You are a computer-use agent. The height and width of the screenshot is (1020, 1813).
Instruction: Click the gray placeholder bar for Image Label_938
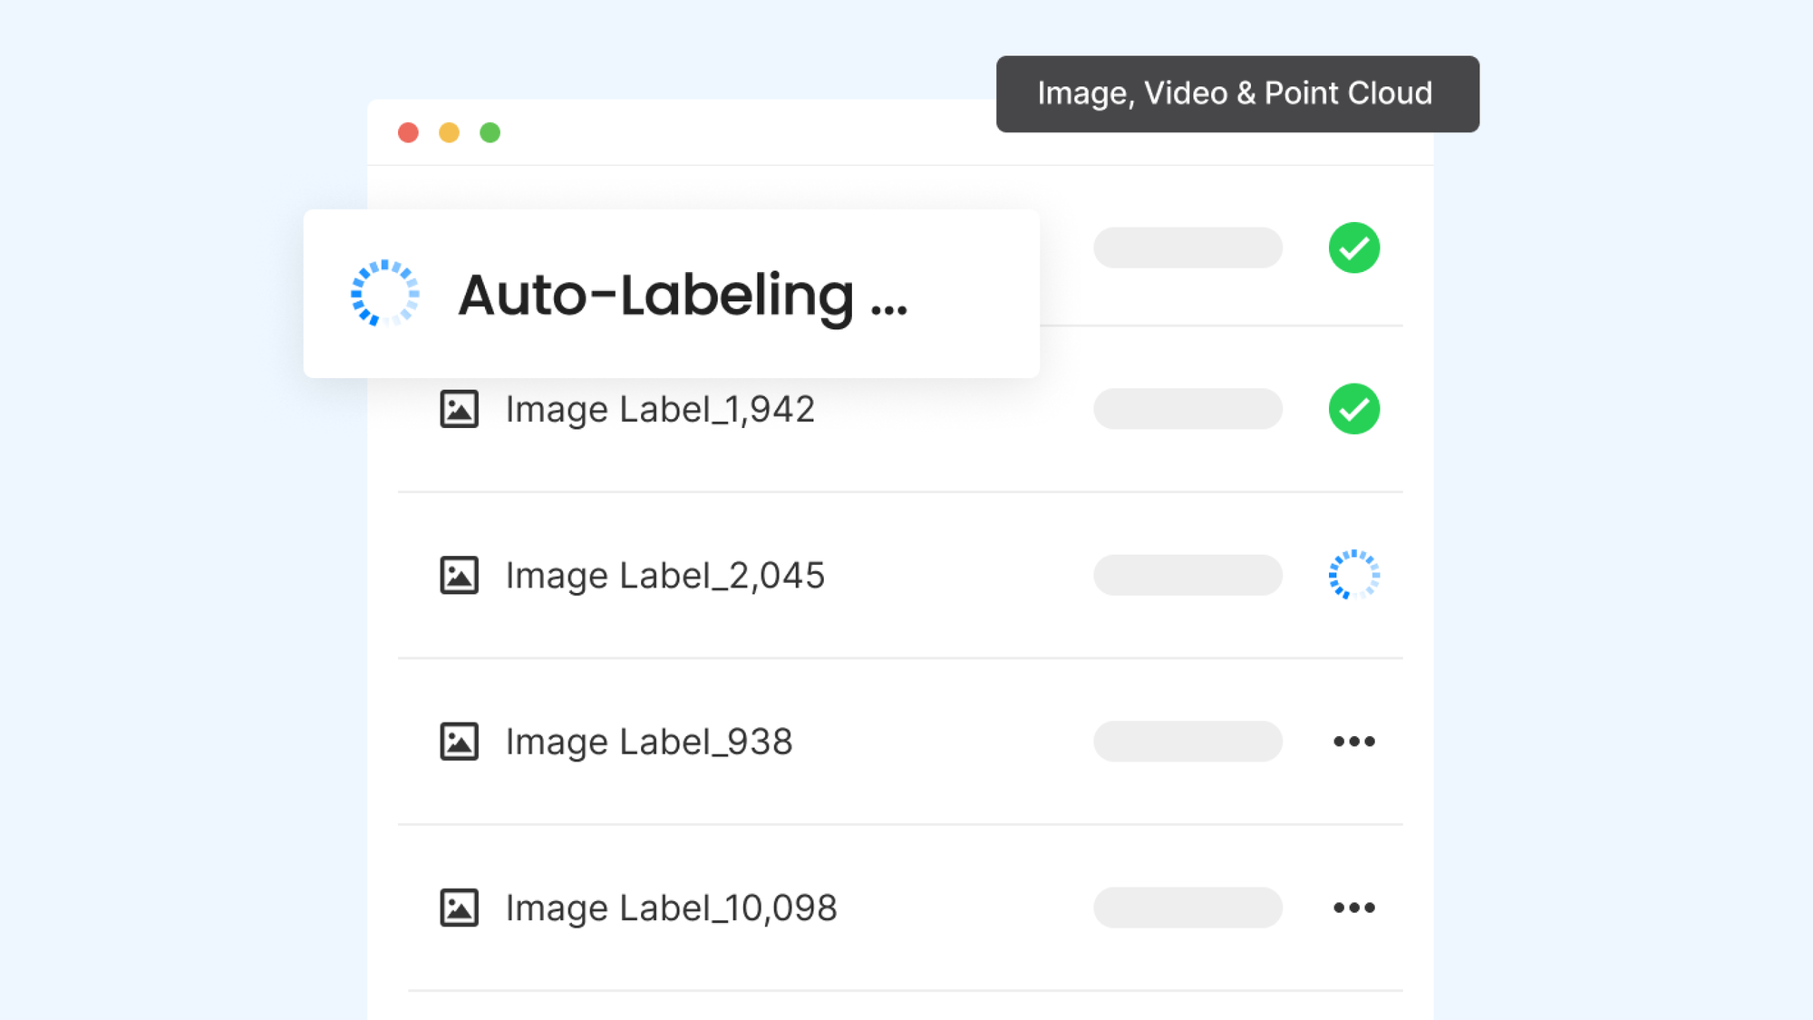click(1188, 741)
